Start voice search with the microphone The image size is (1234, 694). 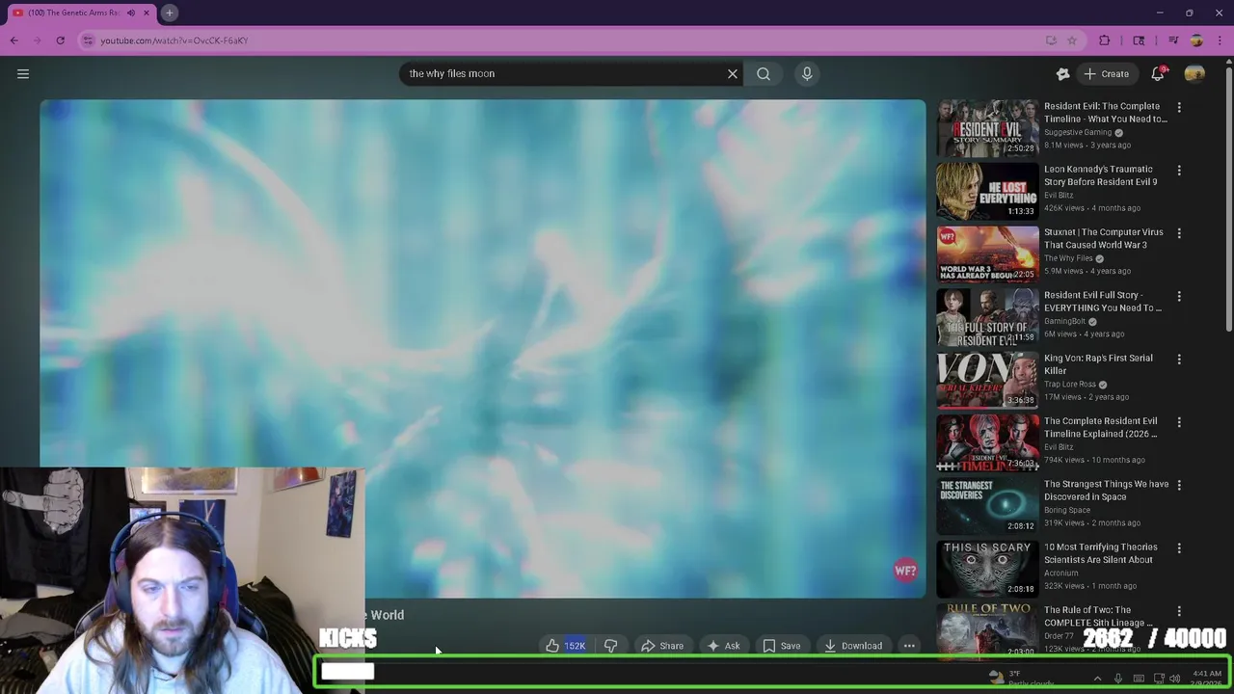tap(807, 73)
